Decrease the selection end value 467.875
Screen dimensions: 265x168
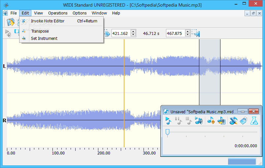tap(187, 35)
